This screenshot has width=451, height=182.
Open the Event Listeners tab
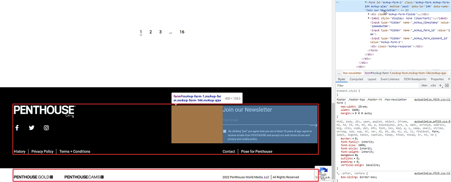pyautogui.click(x=390, y=79)
